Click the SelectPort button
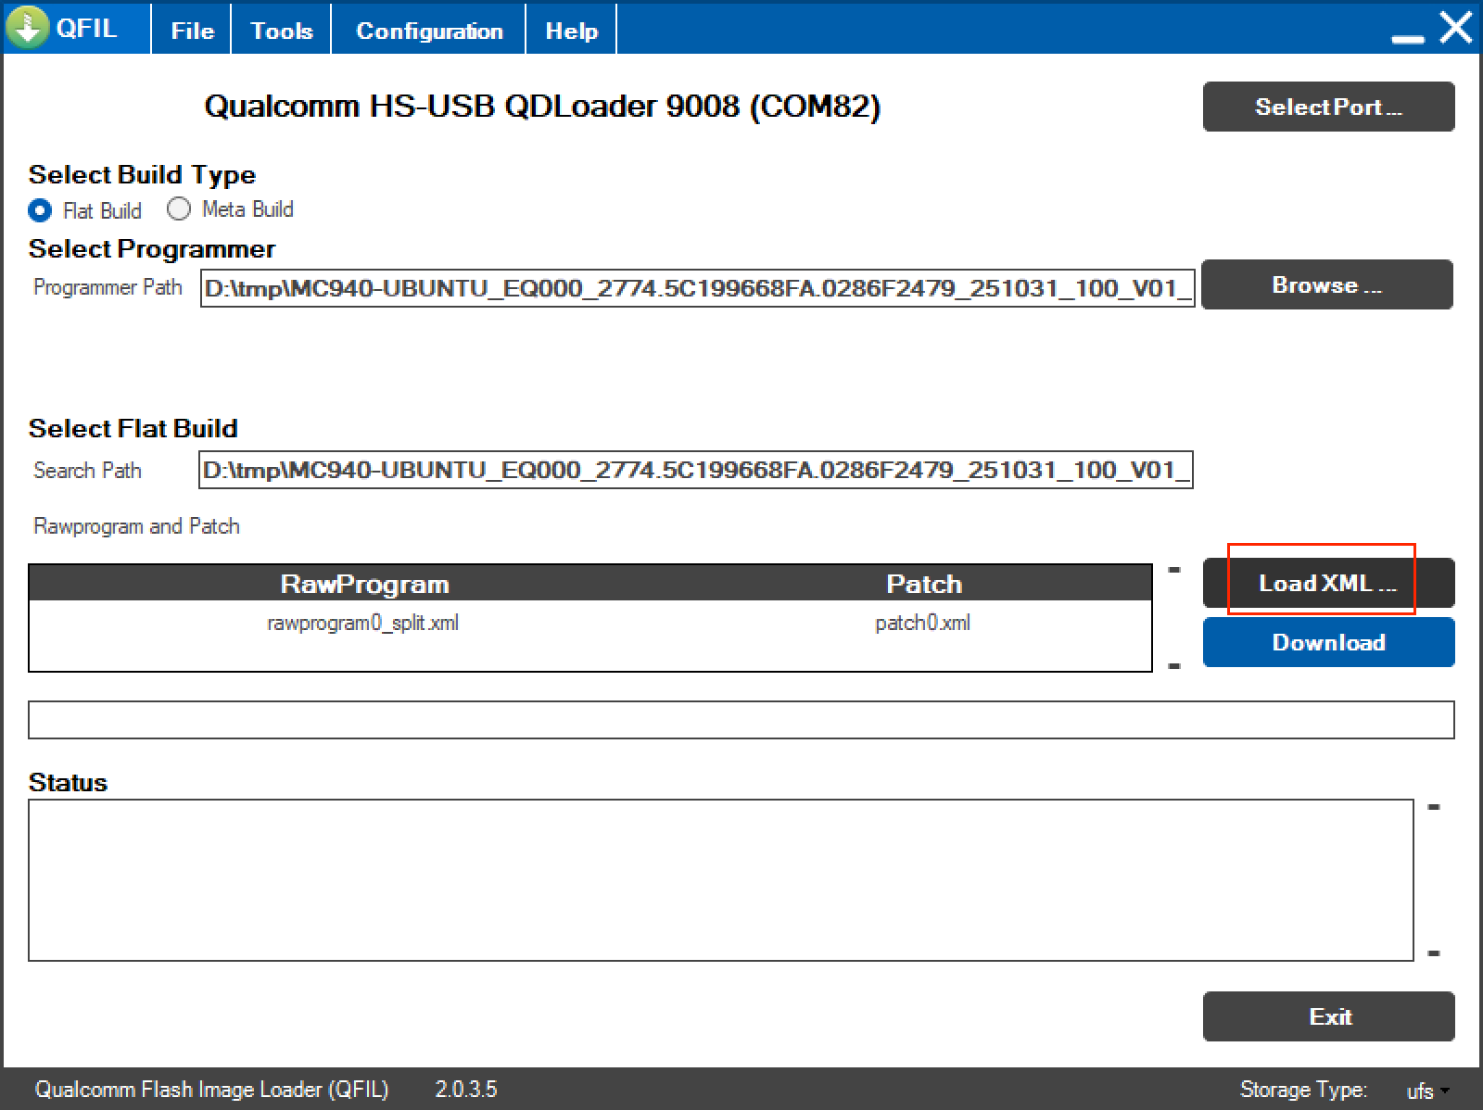Viewport: 1483px width, 1110px height. (x=1328, y=107)
